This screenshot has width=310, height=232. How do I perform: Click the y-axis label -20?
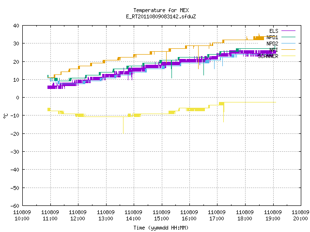pos(15,134)
